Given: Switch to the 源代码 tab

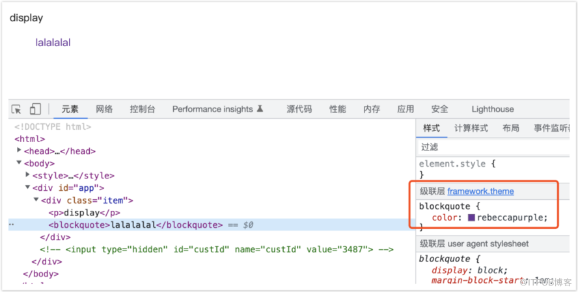Looking at the screenshot, I should click(299, 109).
